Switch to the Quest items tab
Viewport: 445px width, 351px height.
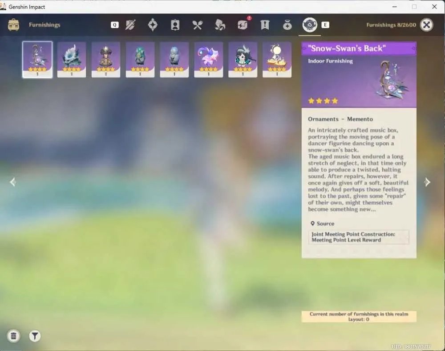click(x=265, y=25)
